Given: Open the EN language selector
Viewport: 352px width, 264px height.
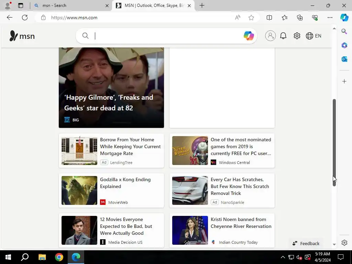Looking at the screenshot, I should (x=313, y=36).
